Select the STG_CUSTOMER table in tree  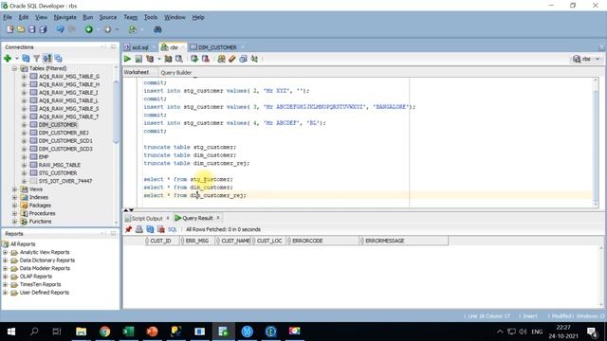coord(58,172)
